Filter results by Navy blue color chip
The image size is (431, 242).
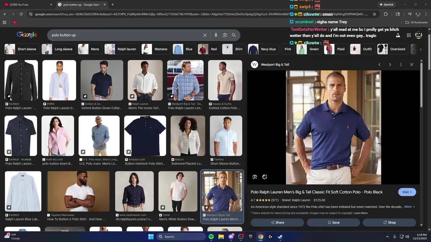263,49
